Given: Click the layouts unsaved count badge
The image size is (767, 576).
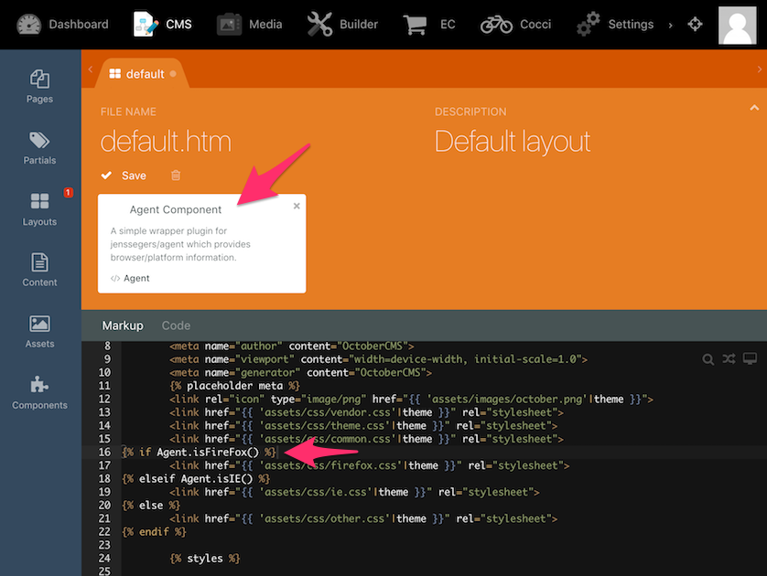Looking at the screenshot, I should (68, 193).
